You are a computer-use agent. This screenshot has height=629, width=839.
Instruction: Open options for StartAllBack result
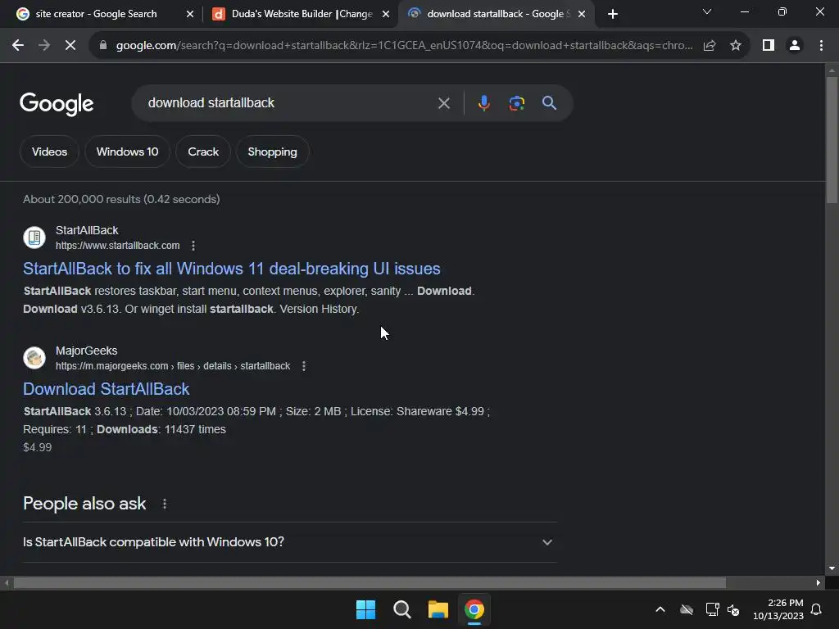[193, 246]
